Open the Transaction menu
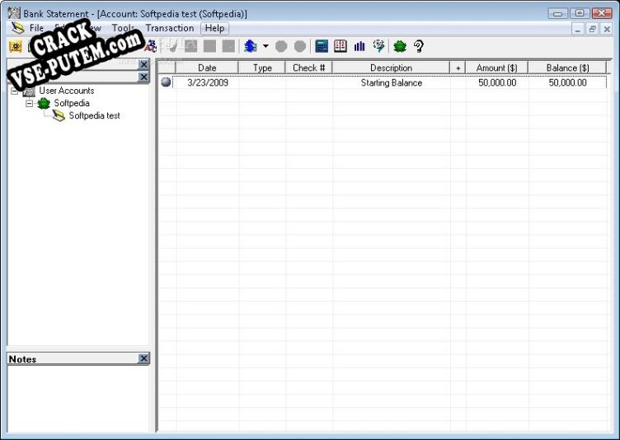 pos(170,28)
